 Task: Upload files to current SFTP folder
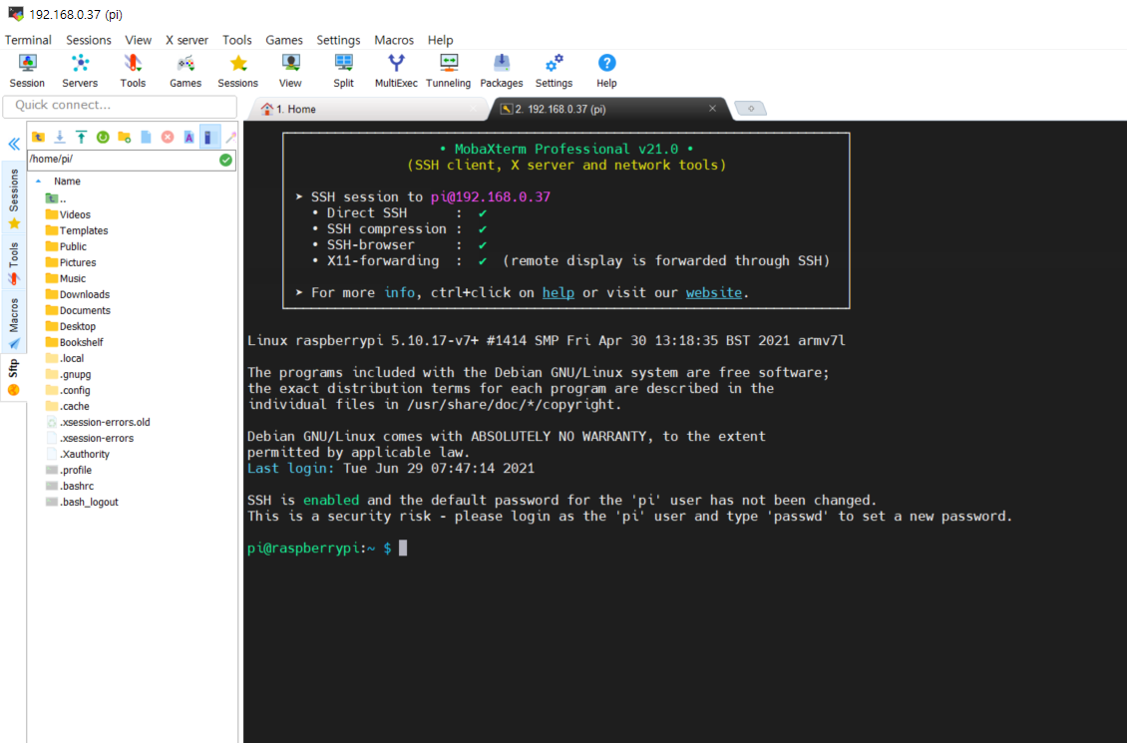[x=81, y=137]
